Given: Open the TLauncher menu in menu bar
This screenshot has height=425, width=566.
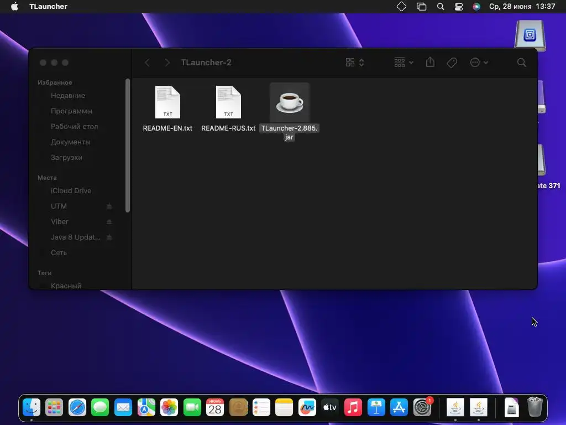Looking at the screenshot, I should pyautogui.click(x=49, y=7).
